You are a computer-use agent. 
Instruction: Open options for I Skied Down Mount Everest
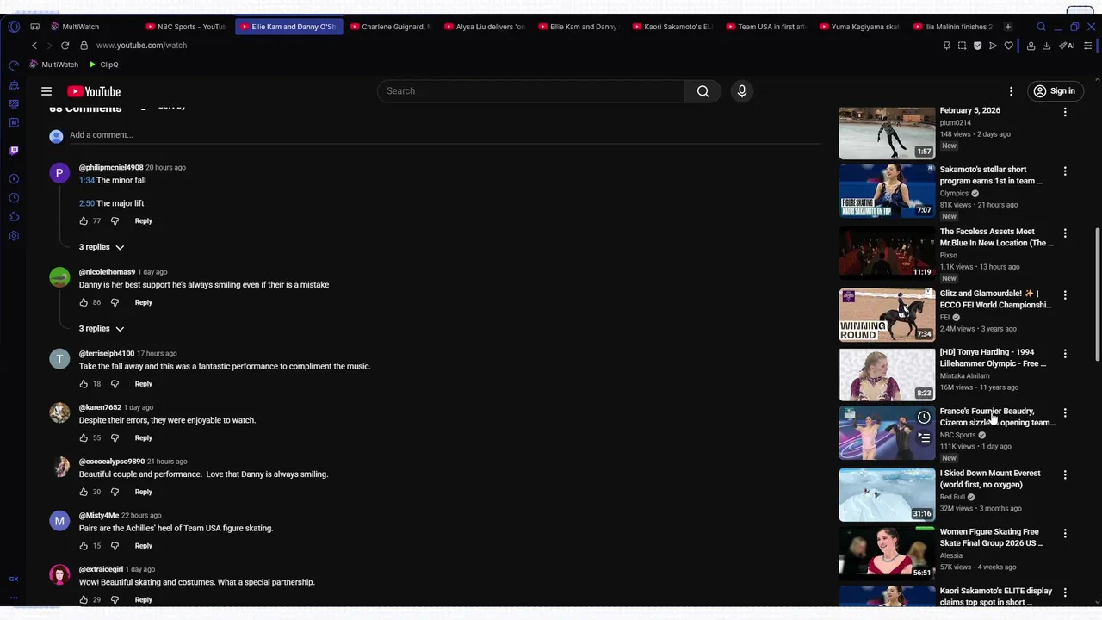point(1065,474)
